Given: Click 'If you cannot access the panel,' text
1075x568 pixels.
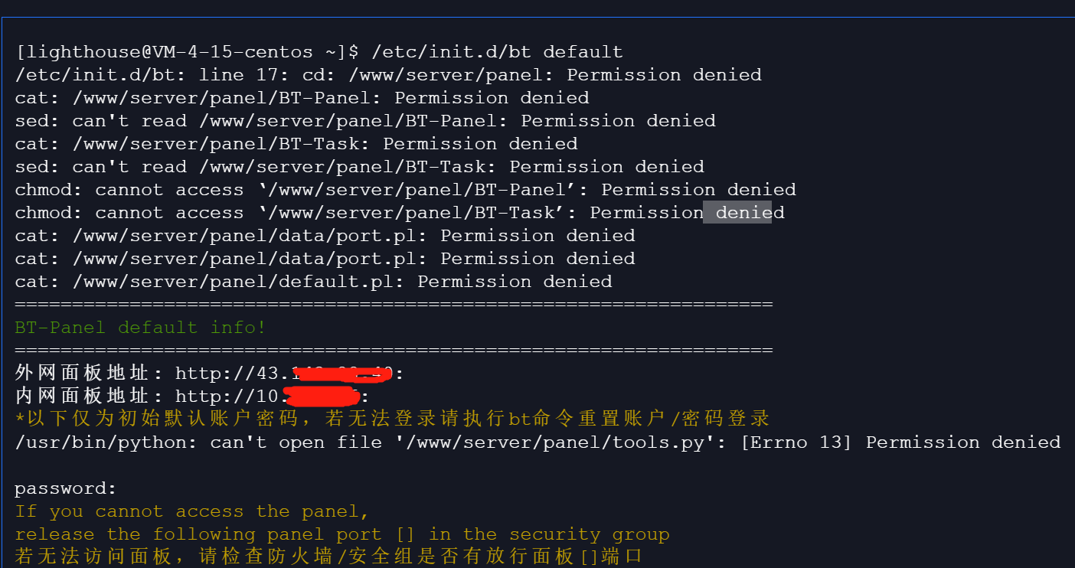Looking at the screenshot, I should (x=192, y=511).
